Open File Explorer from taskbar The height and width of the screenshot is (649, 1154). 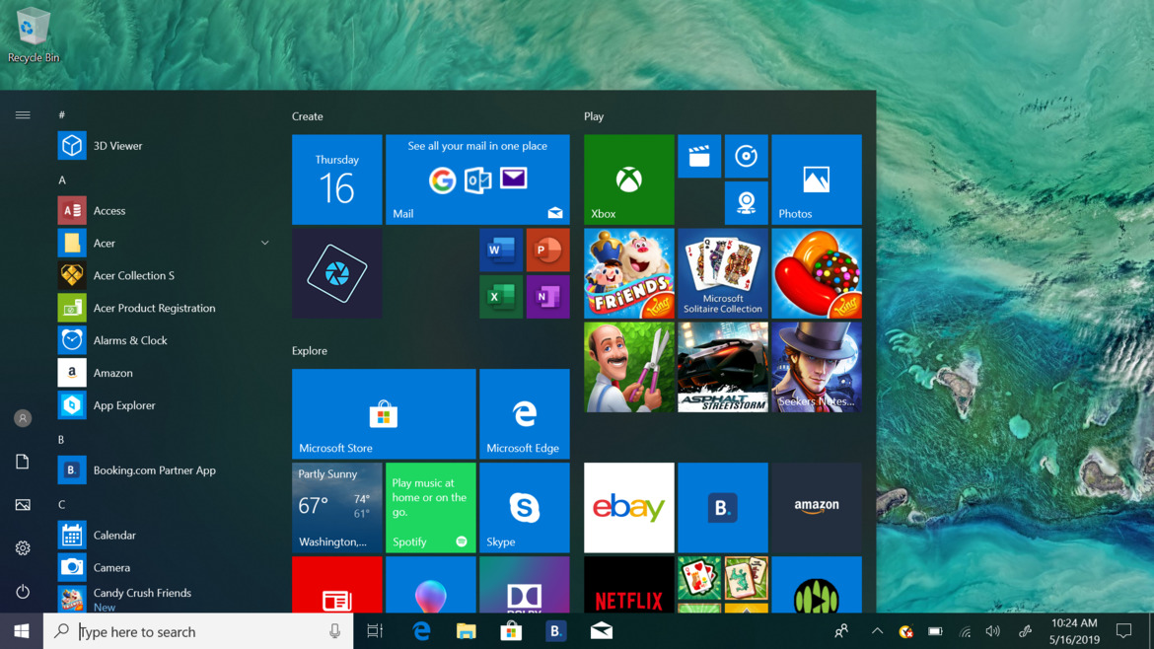tap(466, 631)
